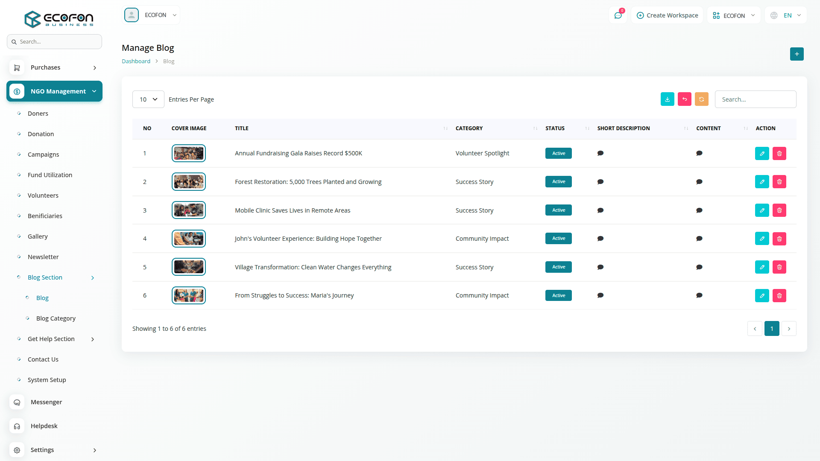Sort table by Title column header
The width and height of the screenshot is (820, 461).
[242, 128]
